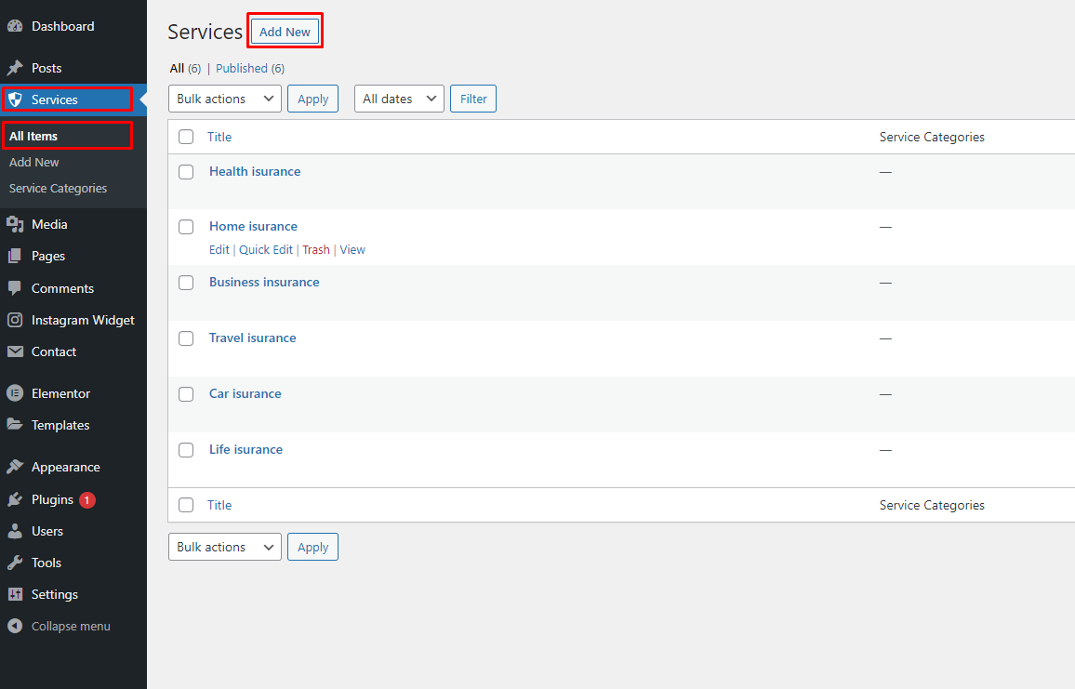Toggle the select-all checkbox in table header
This screenshot has width=1075, height=689.
[186, 137]
